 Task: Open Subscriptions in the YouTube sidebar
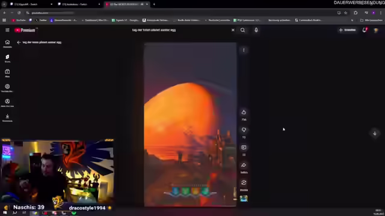pos(7,73)
